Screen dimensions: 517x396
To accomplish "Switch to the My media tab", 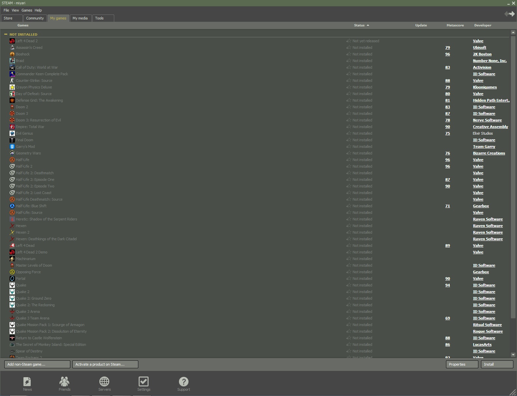I will click(80, 18).
